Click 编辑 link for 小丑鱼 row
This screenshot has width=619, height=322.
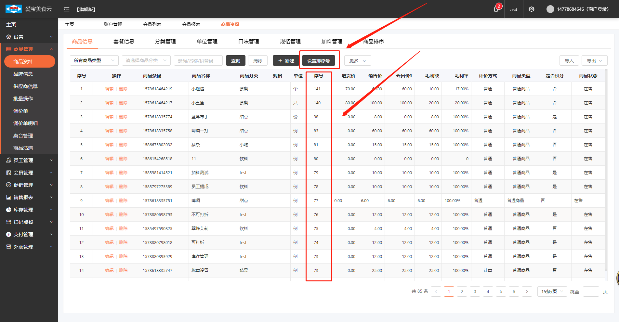tap(109, 103)
